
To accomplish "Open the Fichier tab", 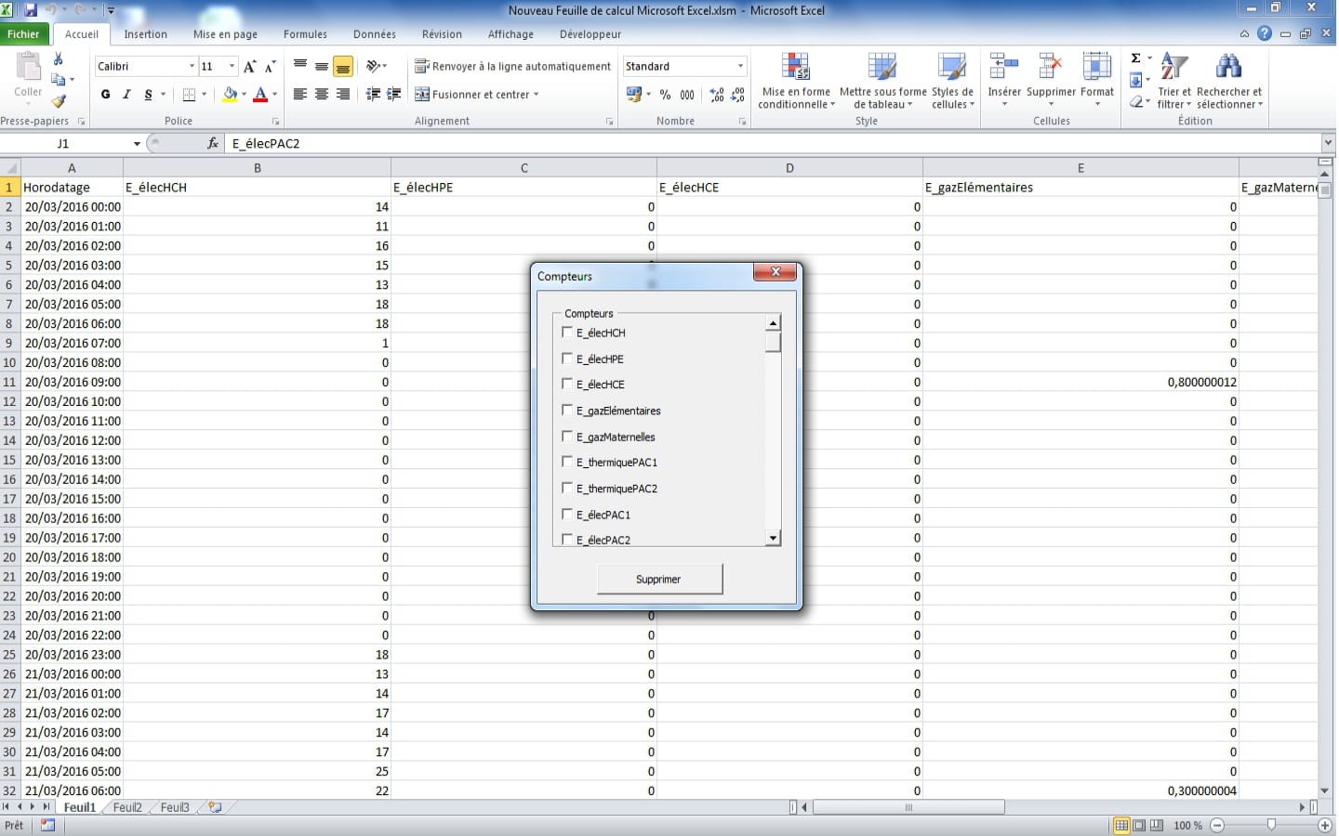I will 23,33.
